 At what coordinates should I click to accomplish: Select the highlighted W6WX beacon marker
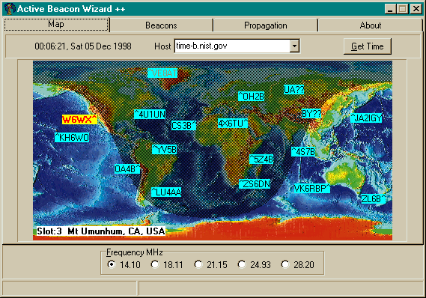tap(79, 119)
